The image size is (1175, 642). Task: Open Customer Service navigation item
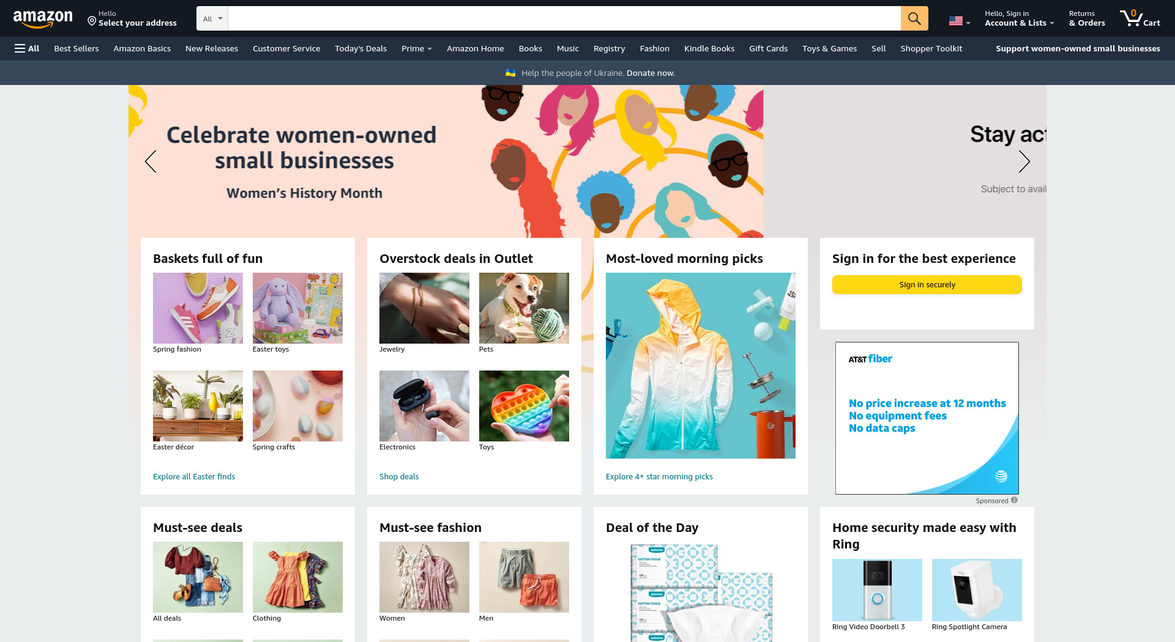pyautogui.click(x=286, y=48)
